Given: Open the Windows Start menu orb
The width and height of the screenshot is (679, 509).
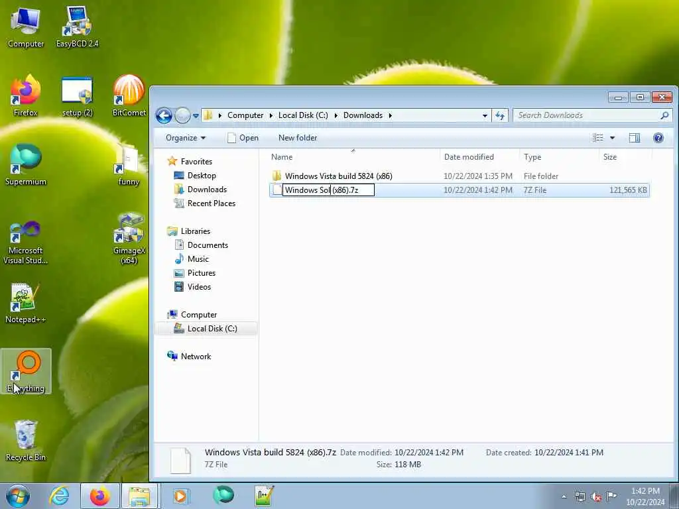Looking at the screenshot, I should [x=18, y=496].
